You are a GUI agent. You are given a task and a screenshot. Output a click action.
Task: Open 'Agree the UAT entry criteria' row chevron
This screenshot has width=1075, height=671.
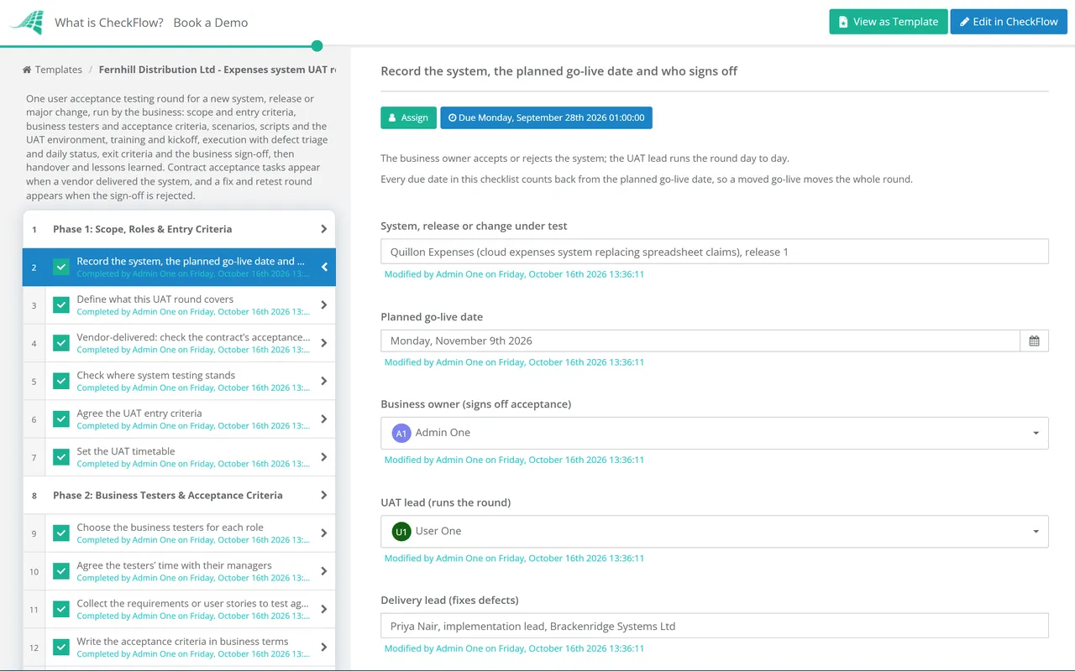click(324, 419)
